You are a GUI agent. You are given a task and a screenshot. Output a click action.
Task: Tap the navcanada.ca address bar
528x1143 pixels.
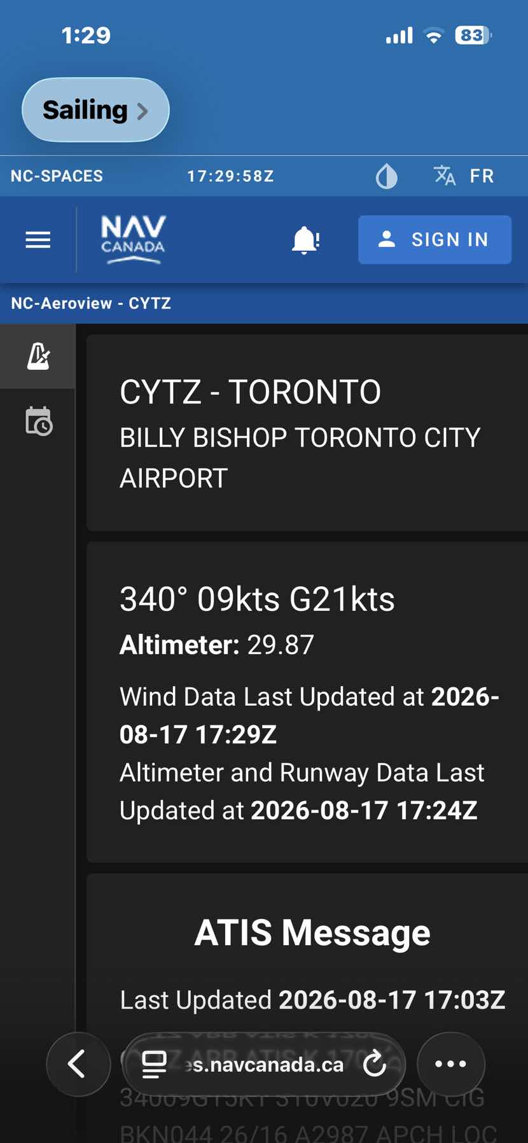(x=264, y=1064)
